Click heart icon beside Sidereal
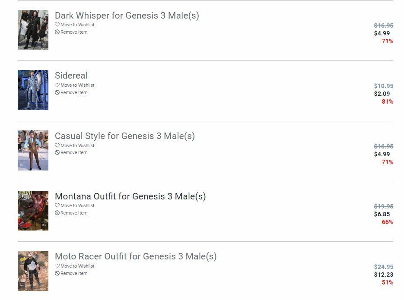Viewport: 404px width, 300px height. pos(57,85)
